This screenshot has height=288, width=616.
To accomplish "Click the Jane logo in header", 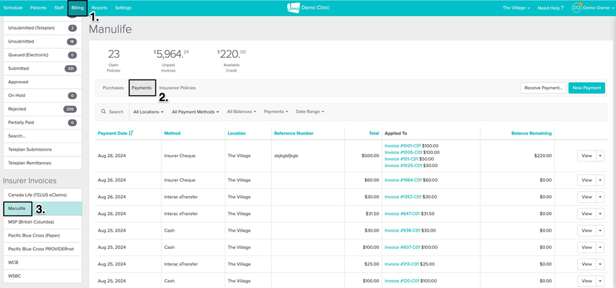I will 294,8.
